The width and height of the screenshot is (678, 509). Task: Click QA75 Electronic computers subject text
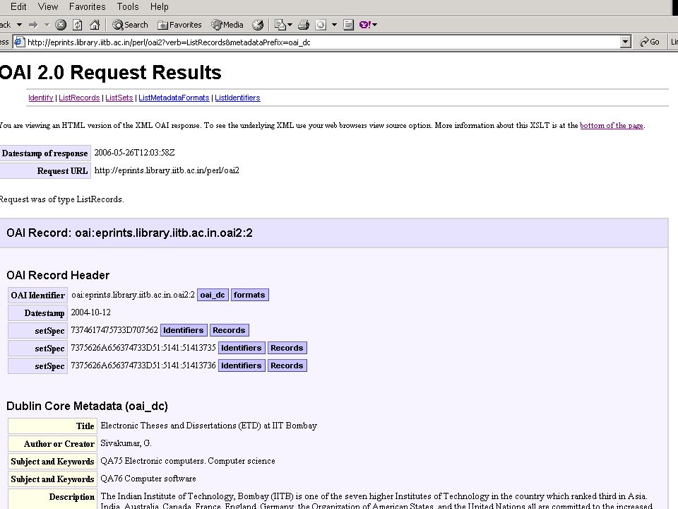tap(188, 461)
